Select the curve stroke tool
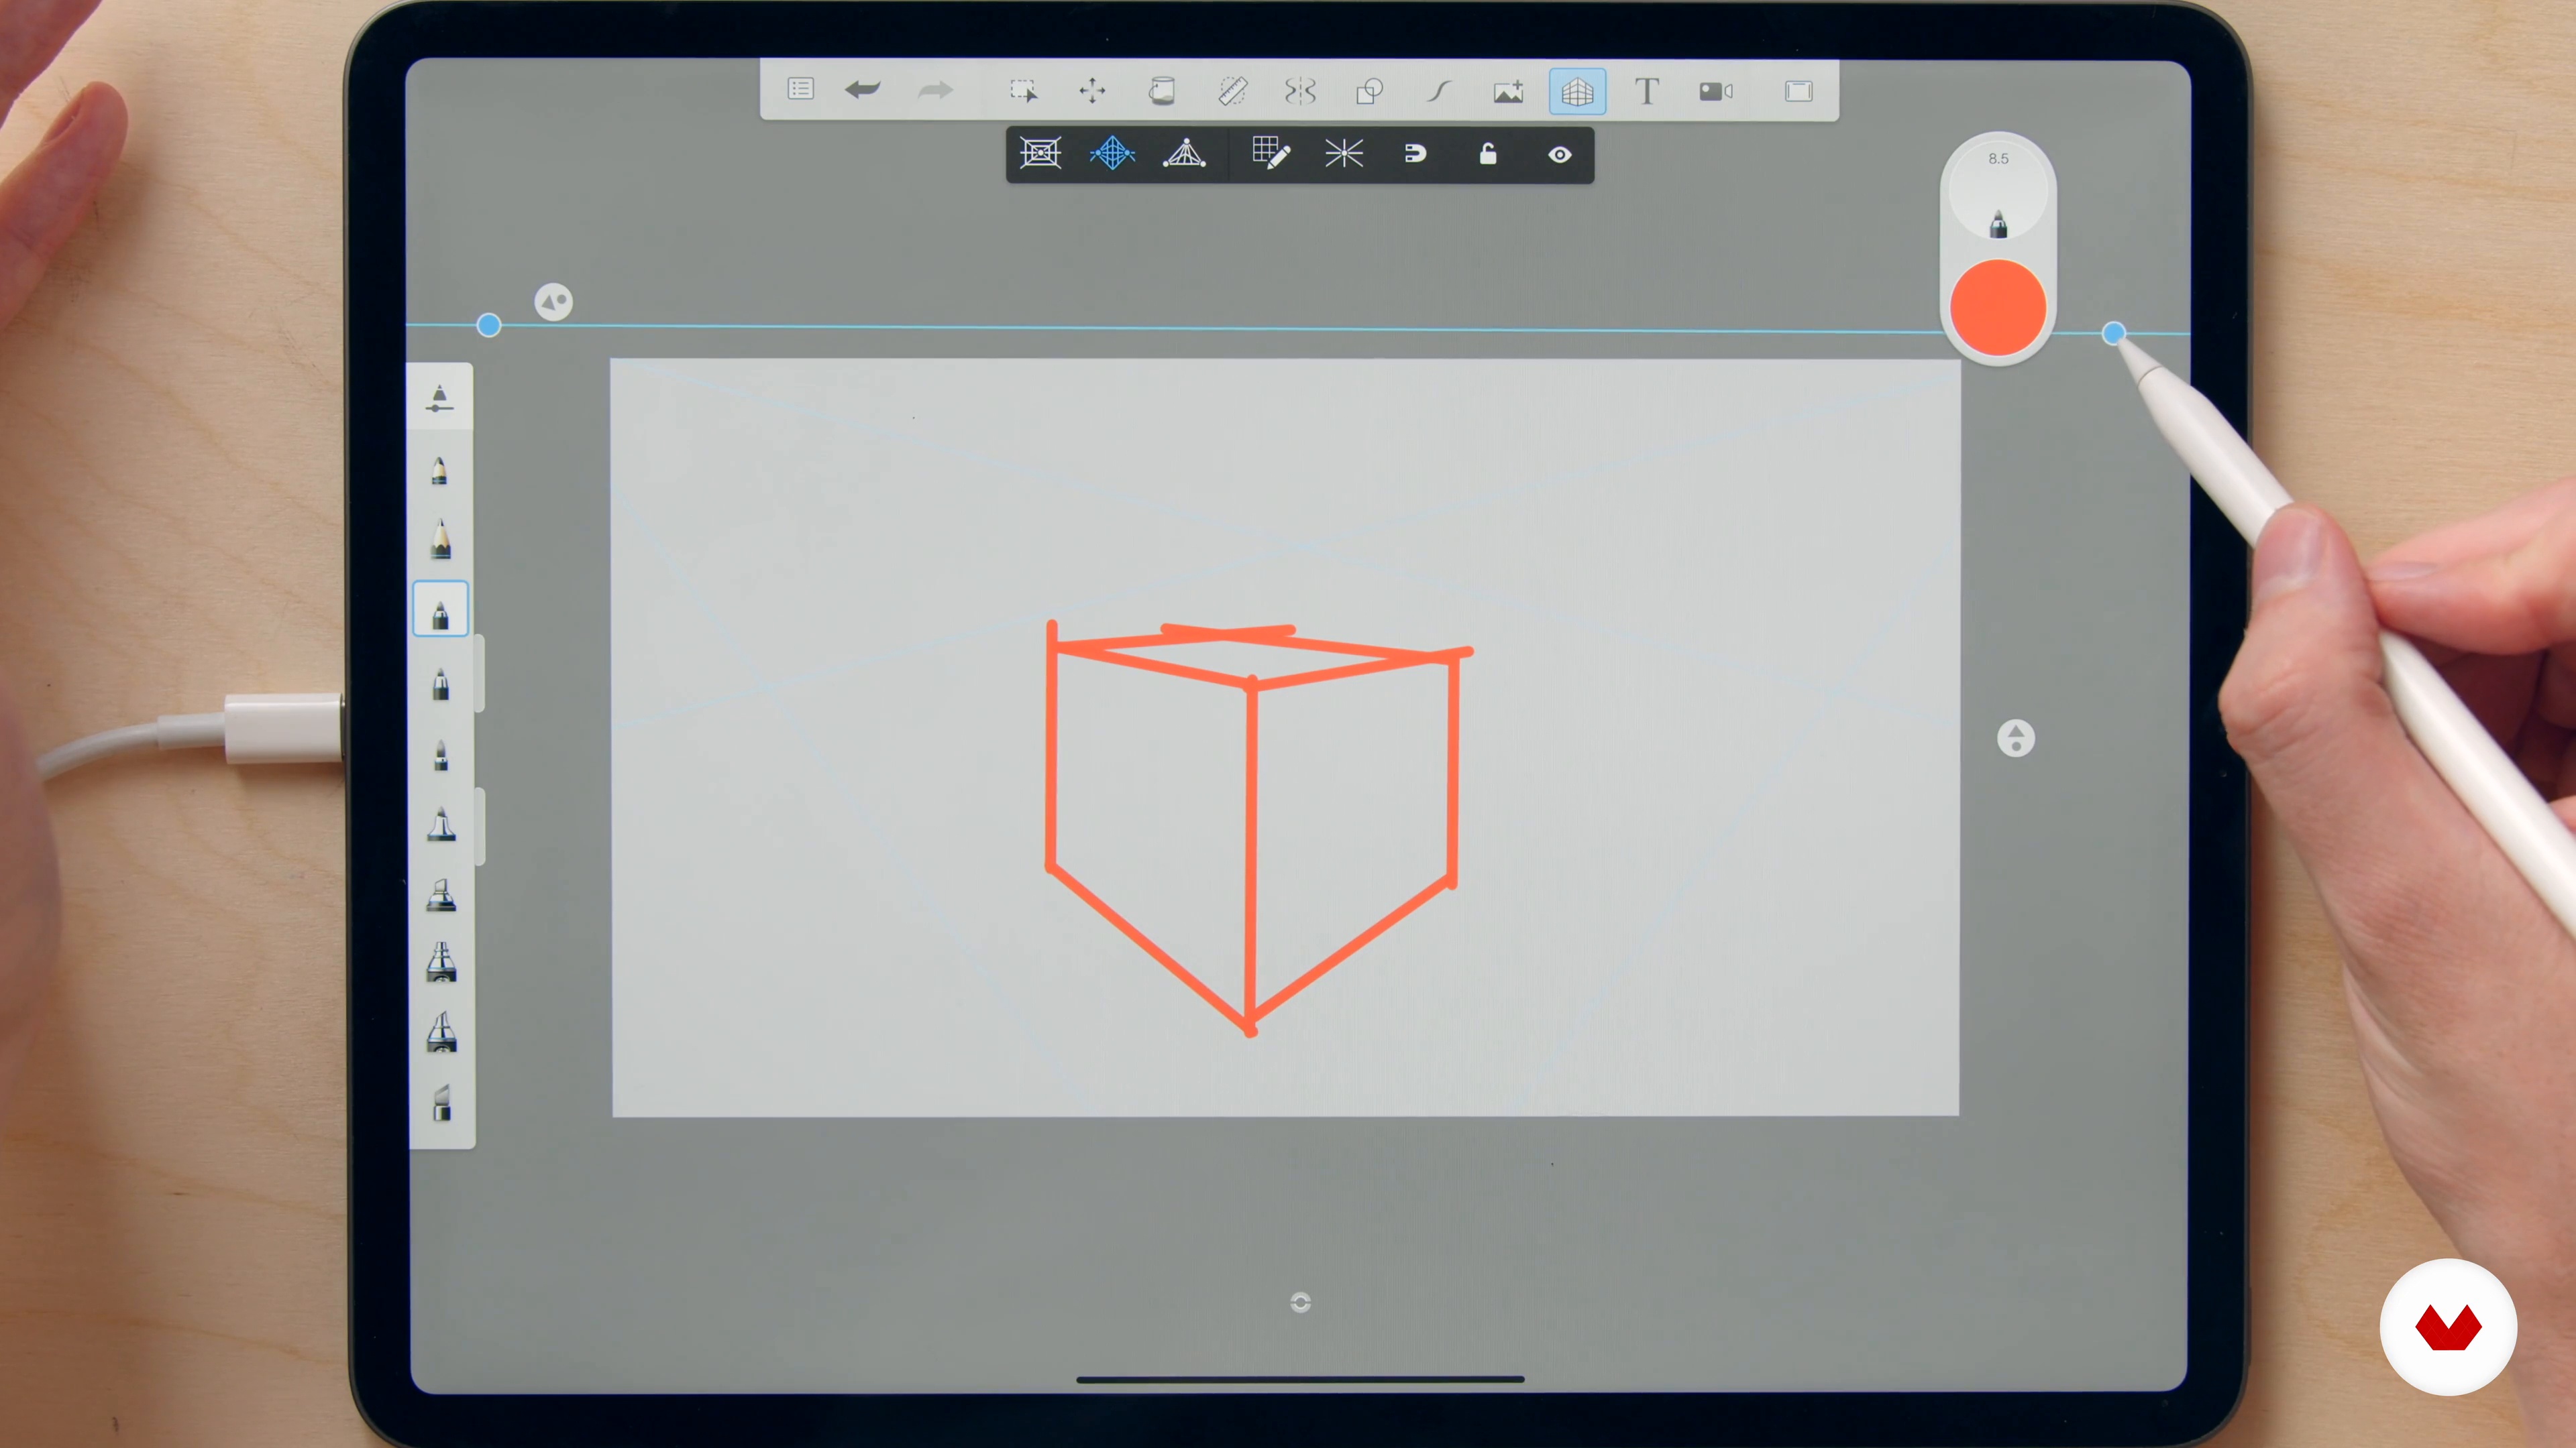 click(1439, 91)
